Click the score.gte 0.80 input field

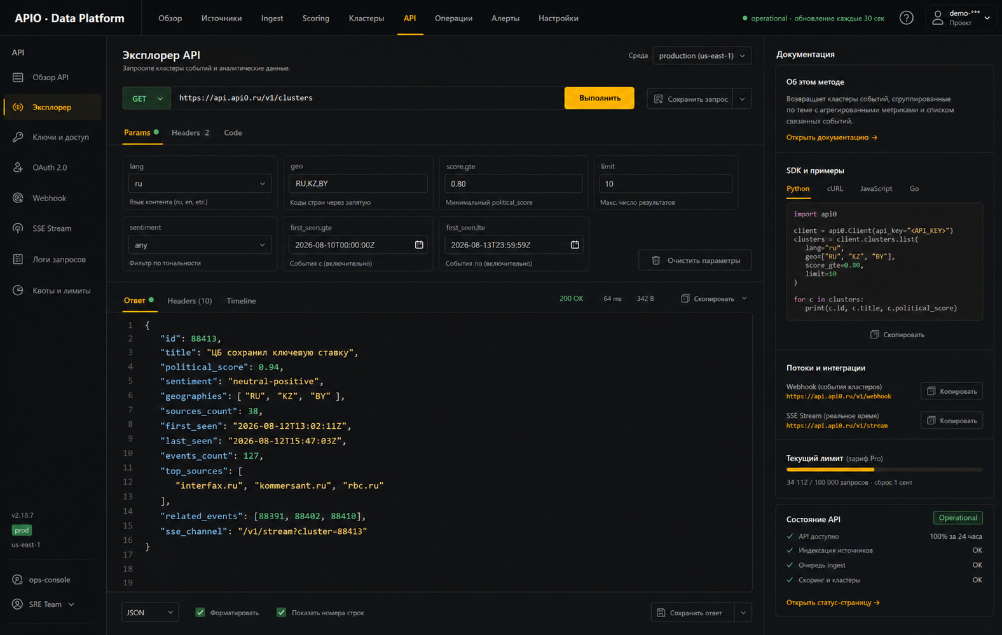513,184
